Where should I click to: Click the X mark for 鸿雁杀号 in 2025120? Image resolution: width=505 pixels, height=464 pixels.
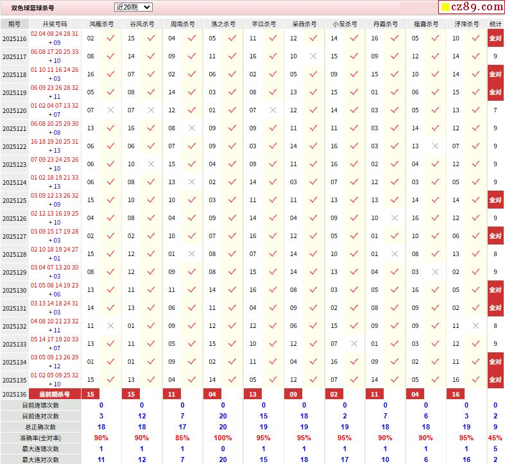tap(110, 110)
